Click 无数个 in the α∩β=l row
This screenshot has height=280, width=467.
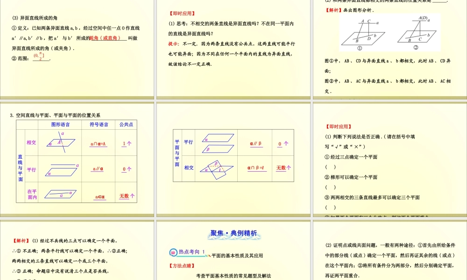click(x=283, y=168)
